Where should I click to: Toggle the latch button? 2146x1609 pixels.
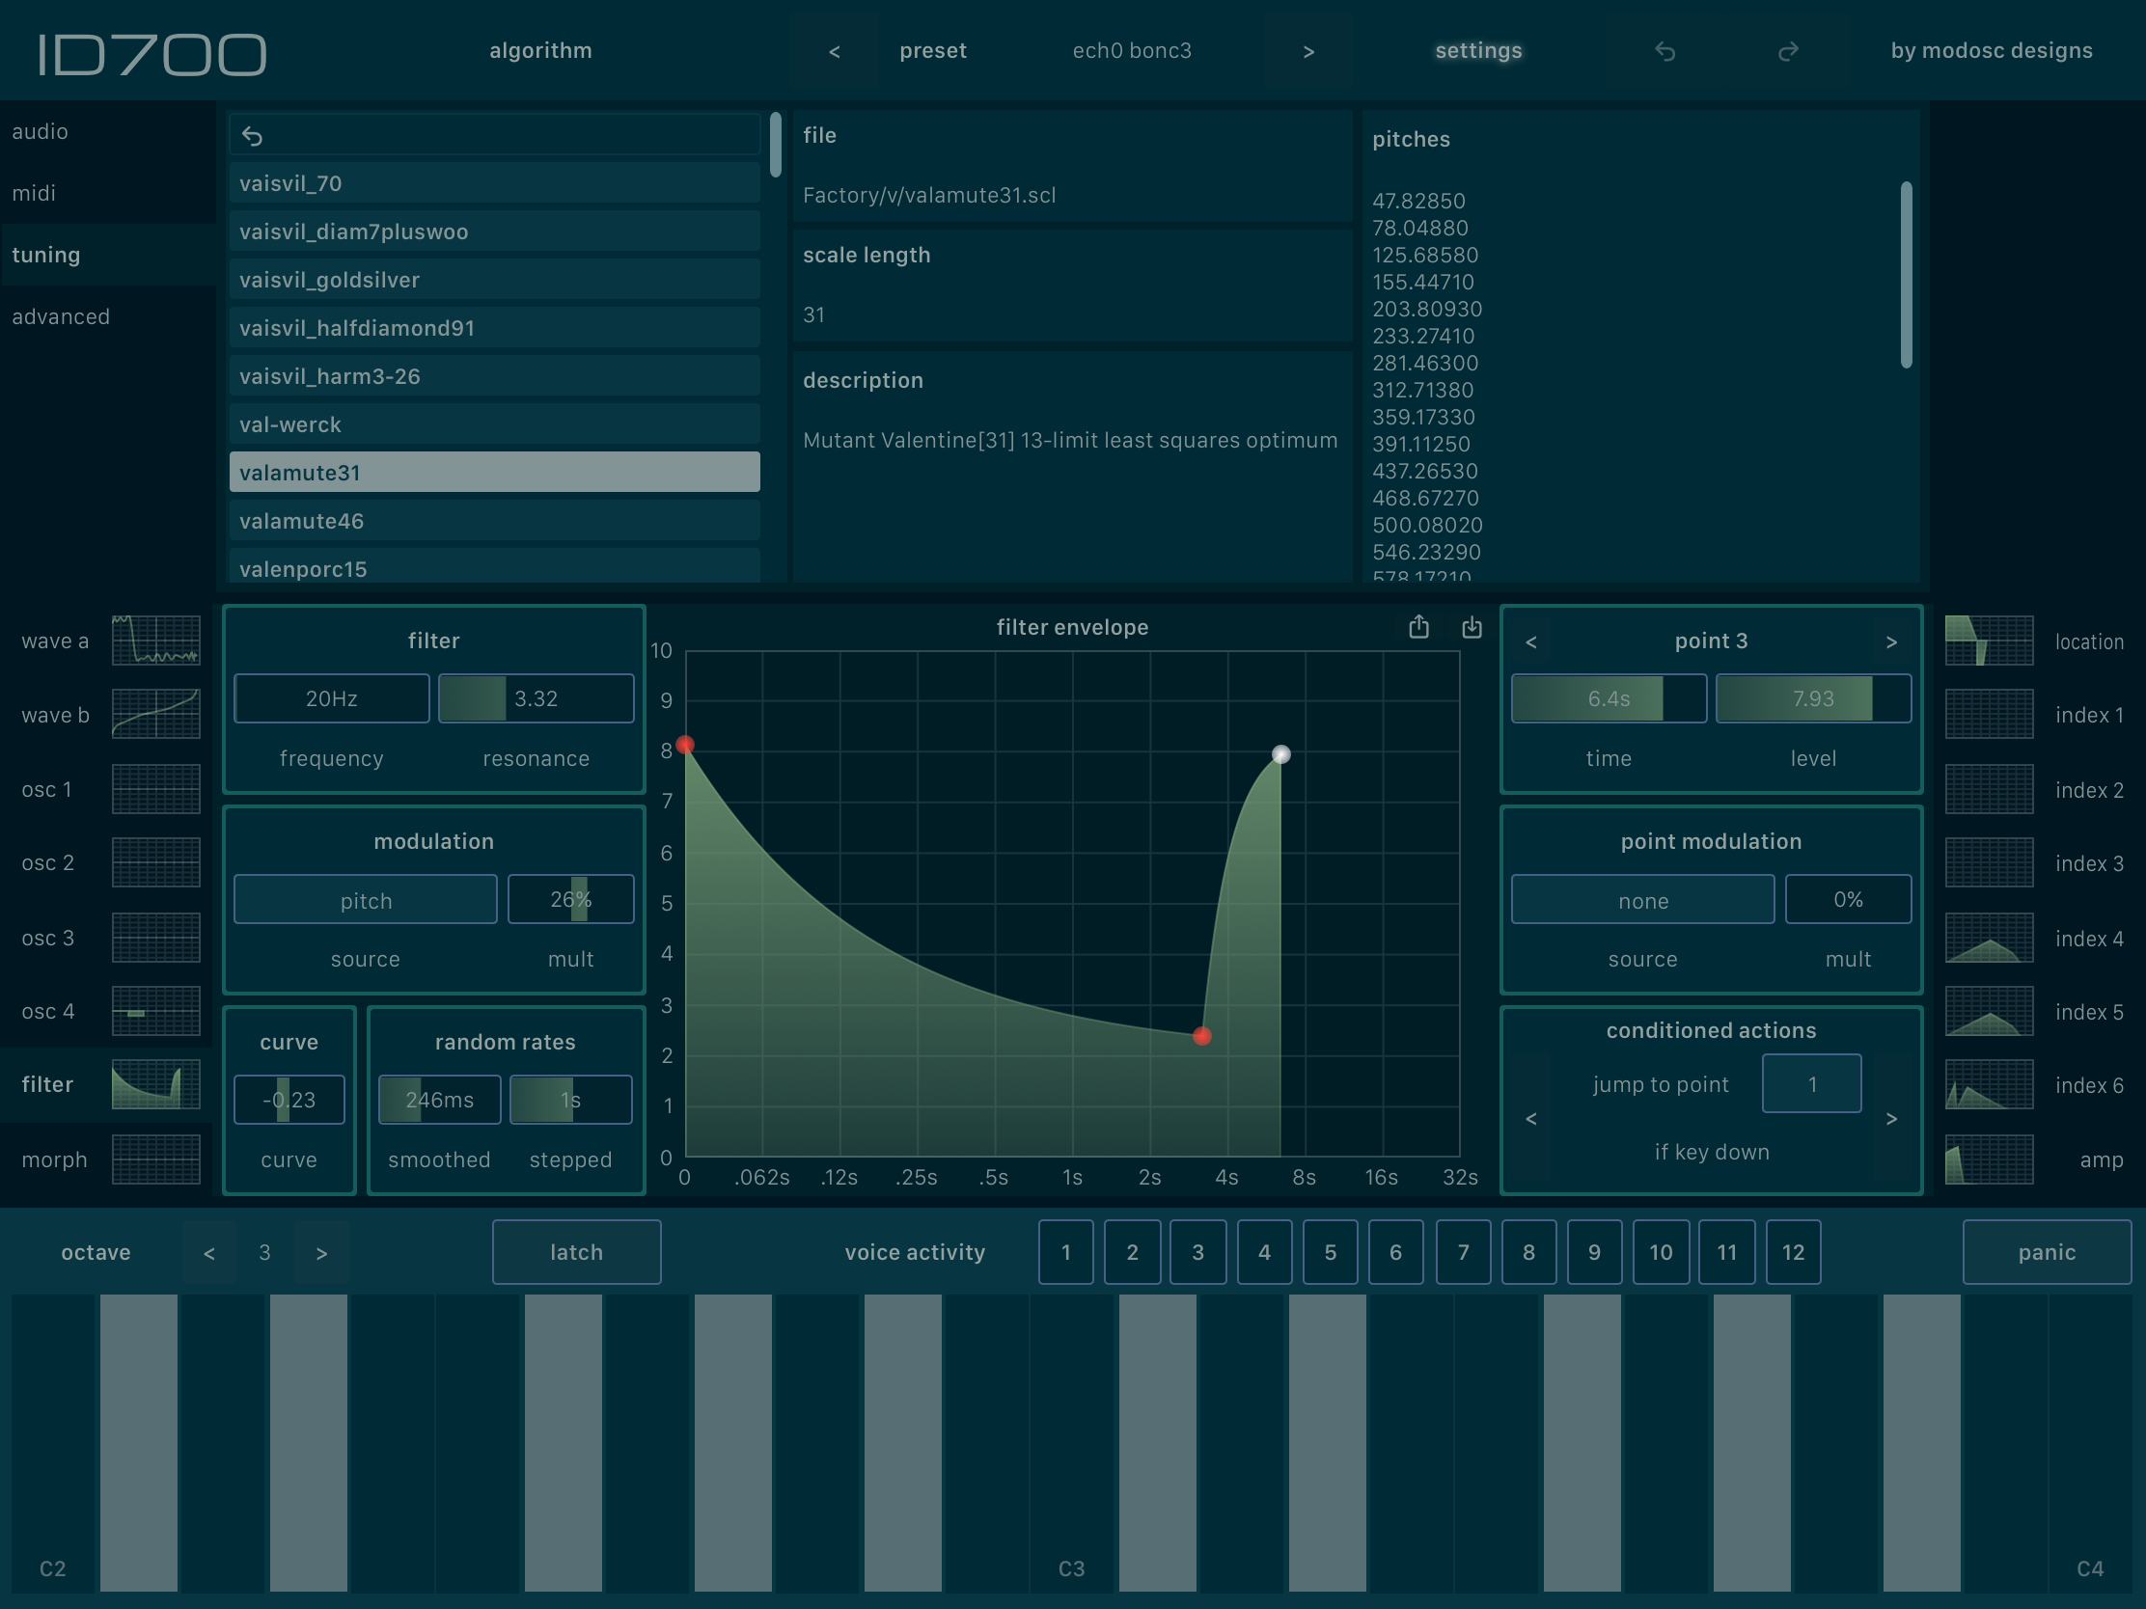click(x=576, y=1252)
